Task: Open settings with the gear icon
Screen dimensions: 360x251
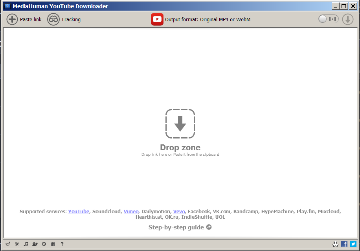Action: 17,244
